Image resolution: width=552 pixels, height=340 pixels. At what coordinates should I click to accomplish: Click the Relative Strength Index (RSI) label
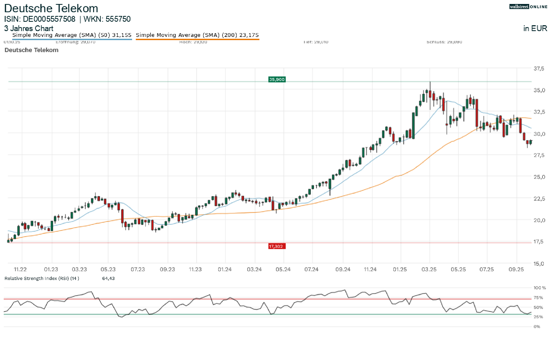[x=42, y=278]
